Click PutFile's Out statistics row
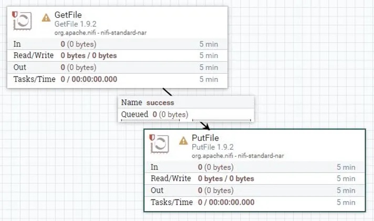This screenshot has width=374, height=221. click(255, 190)
